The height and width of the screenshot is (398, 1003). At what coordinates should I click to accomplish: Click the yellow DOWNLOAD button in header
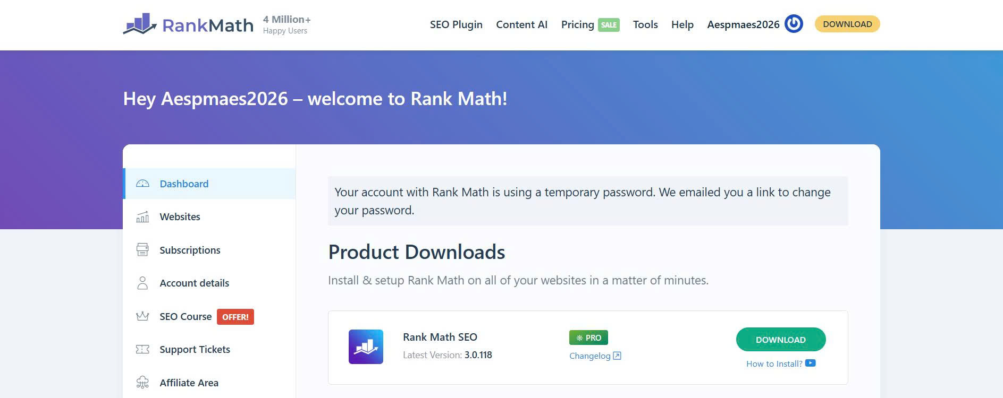(847, 24)
